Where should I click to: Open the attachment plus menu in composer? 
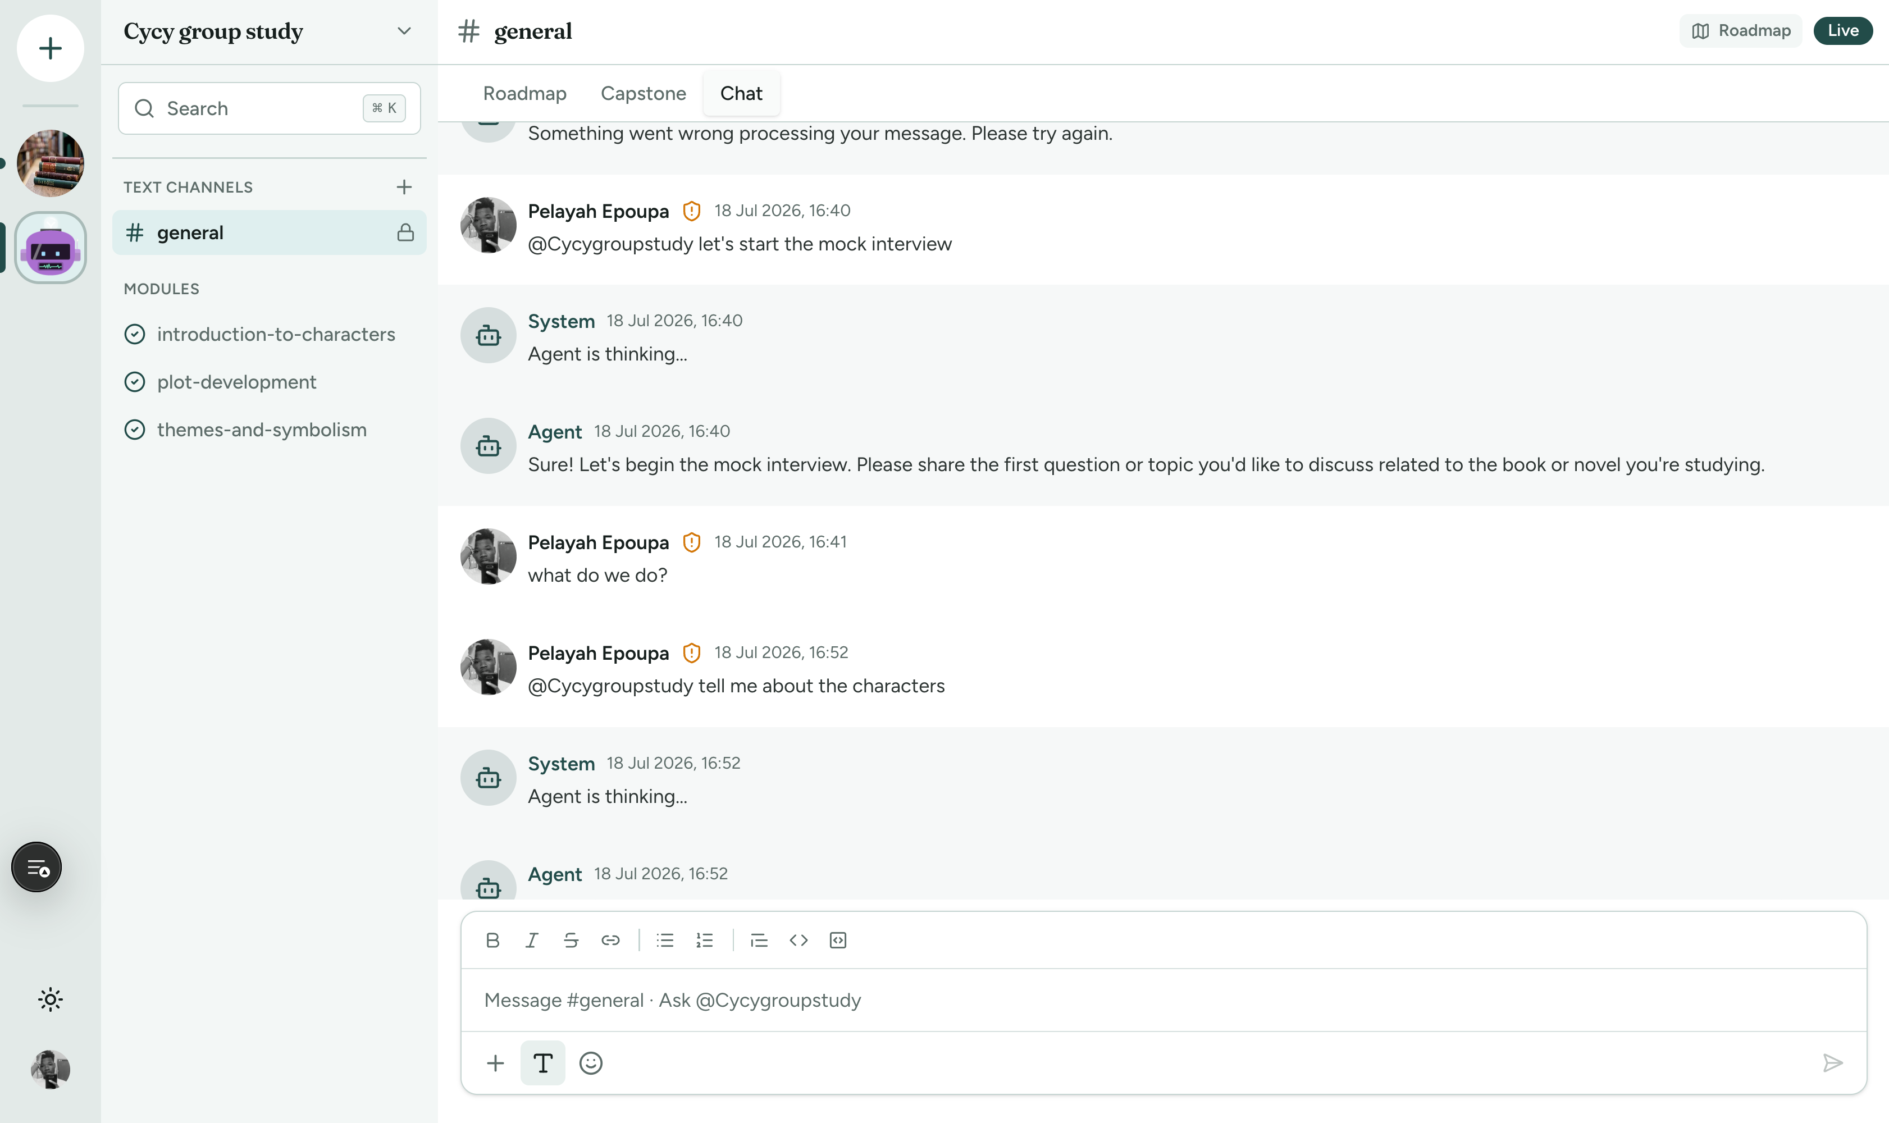point(496,1063)
